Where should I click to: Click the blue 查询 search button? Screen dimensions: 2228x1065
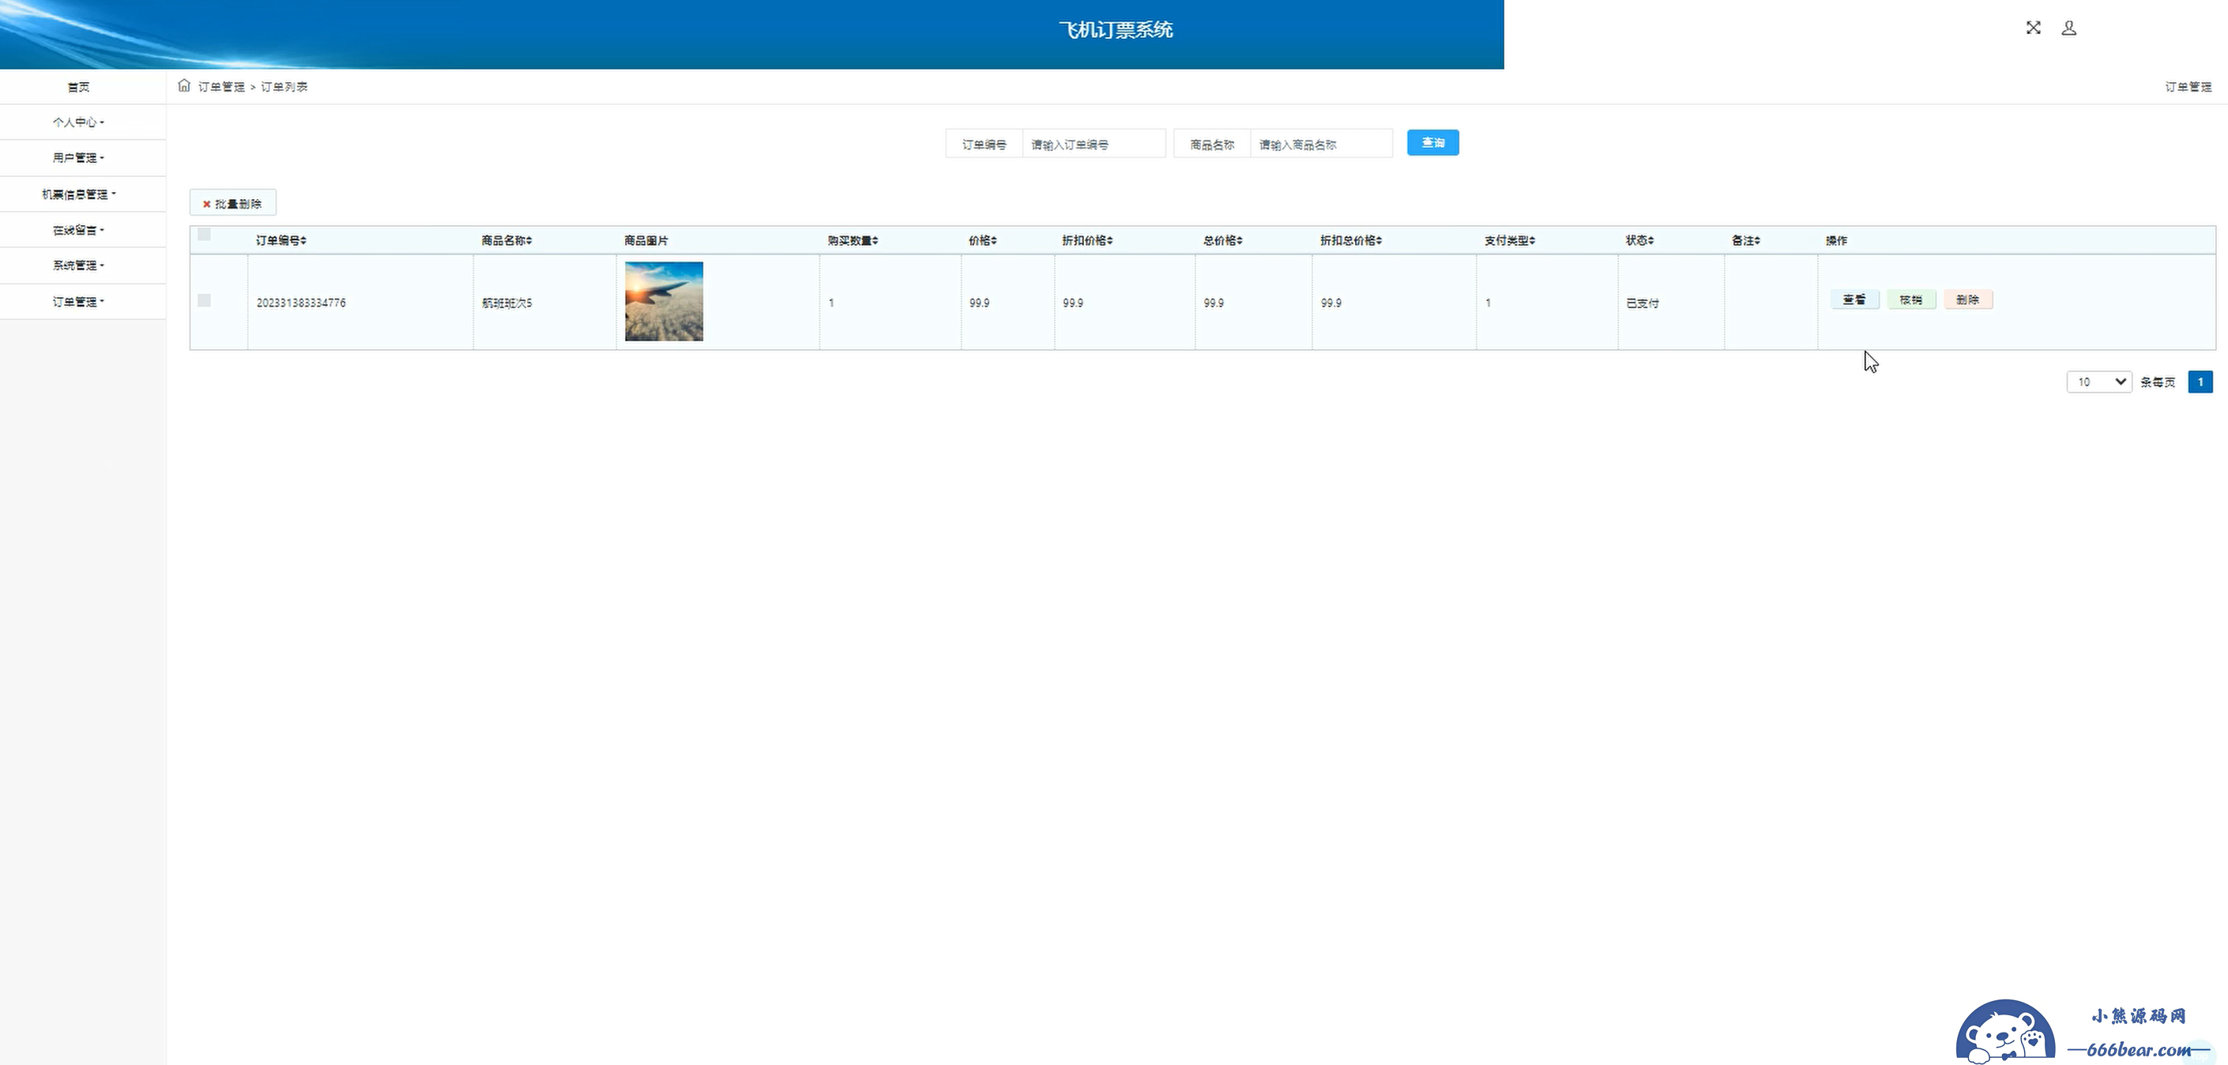coord(1433,143)
